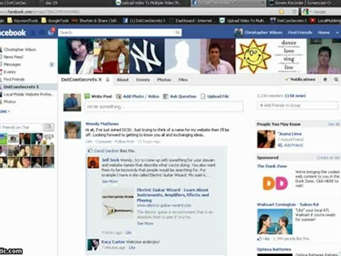Click the Notifications button
341x256 pixels.
300,79
